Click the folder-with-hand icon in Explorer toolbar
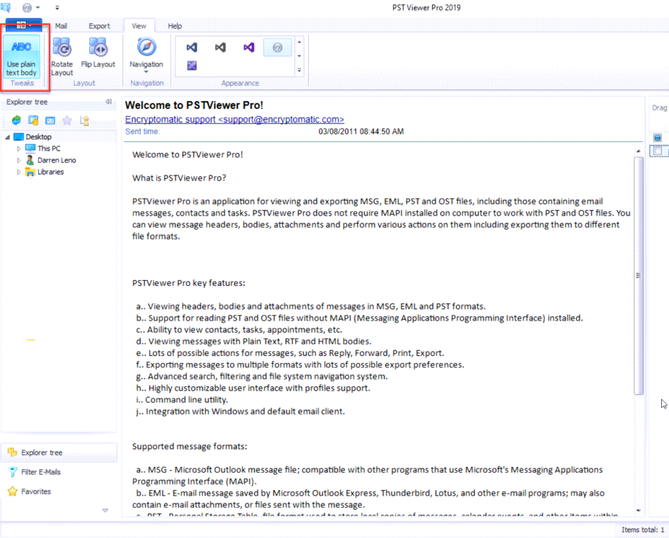This screenshot has height=538, width=669. [33, 120]
